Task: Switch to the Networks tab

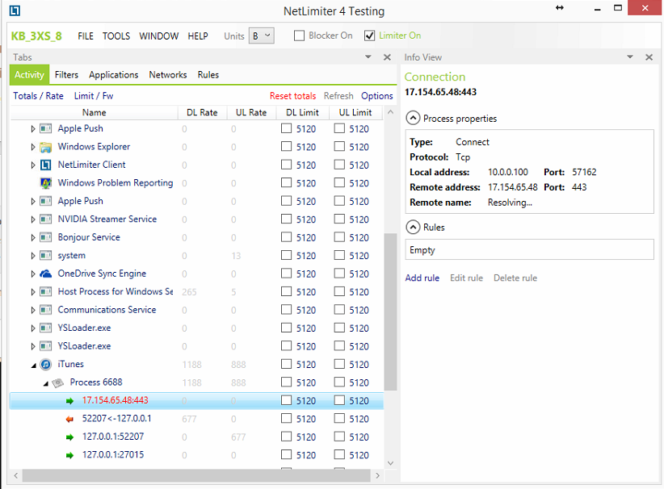Action: tap(168, 75)
